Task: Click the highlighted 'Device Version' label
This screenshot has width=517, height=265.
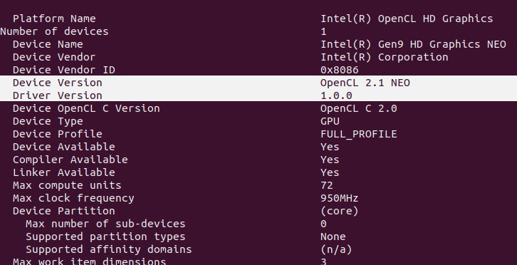Action: 58,83
